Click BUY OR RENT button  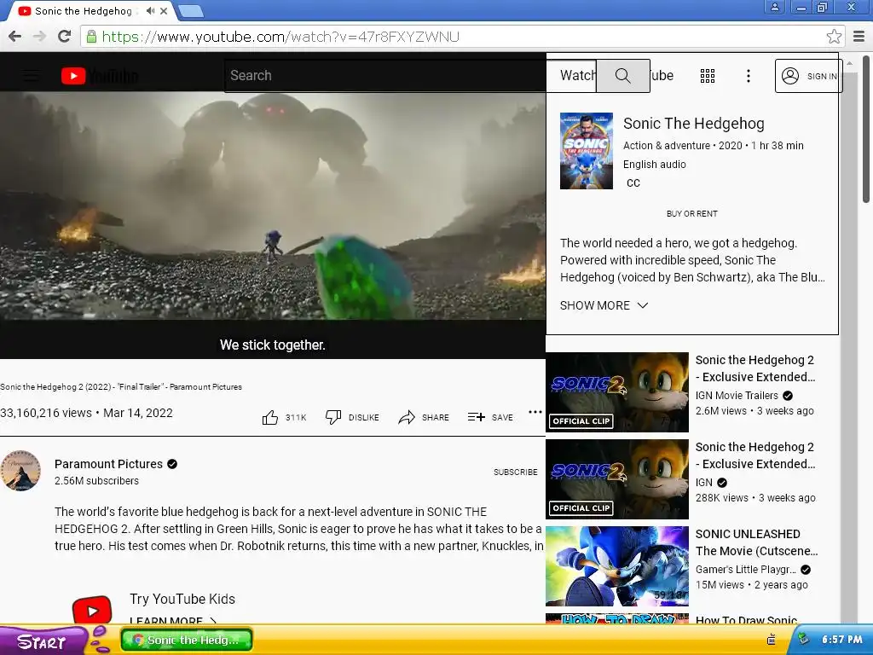[692, 213]
